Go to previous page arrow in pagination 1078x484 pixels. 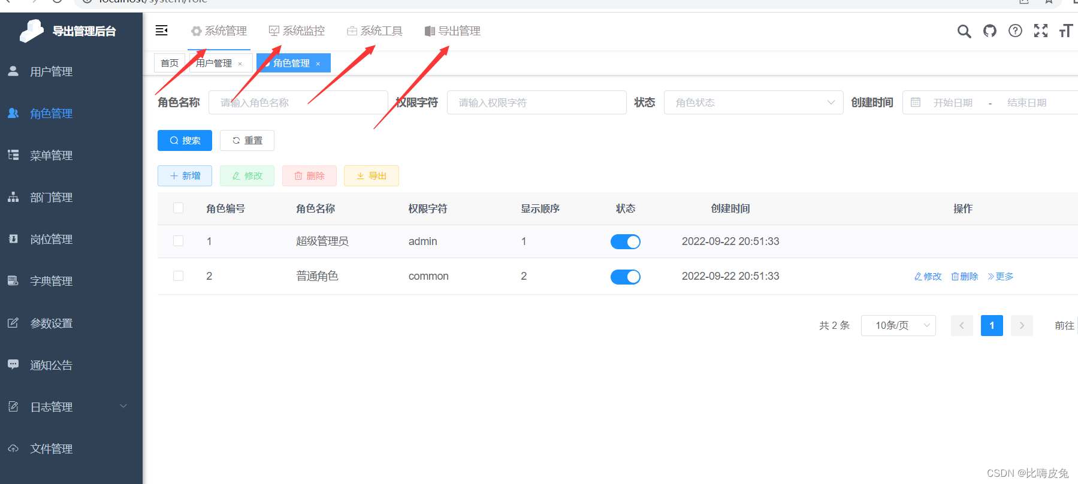(x=962, y=325)
